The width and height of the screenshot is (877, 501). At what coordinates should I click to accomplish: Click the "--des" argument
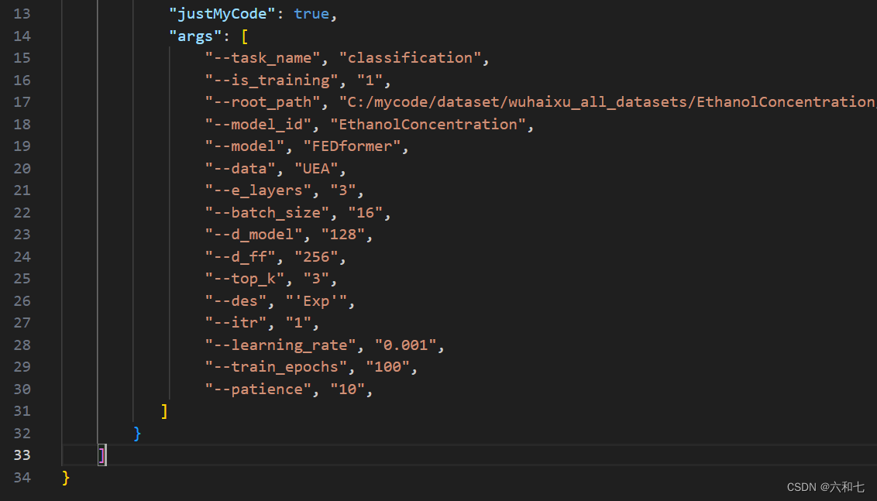tap(236, 301)
